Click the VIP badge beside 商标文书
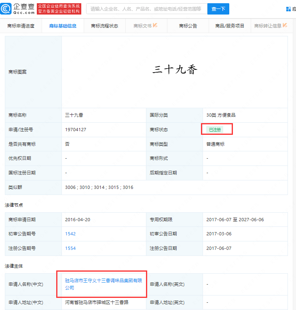This screenshot has height=310, width=296. [155, 25]
